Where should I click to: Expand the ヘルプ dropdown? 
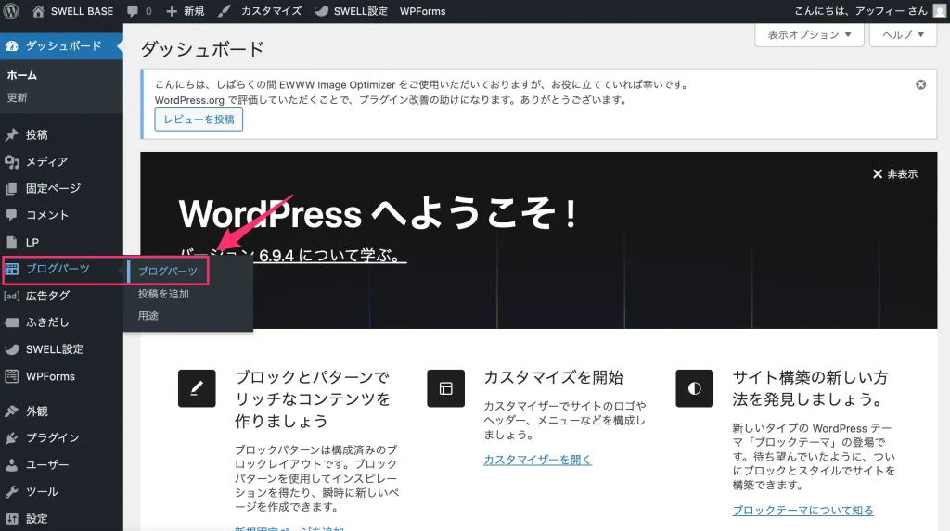(903, 34)
